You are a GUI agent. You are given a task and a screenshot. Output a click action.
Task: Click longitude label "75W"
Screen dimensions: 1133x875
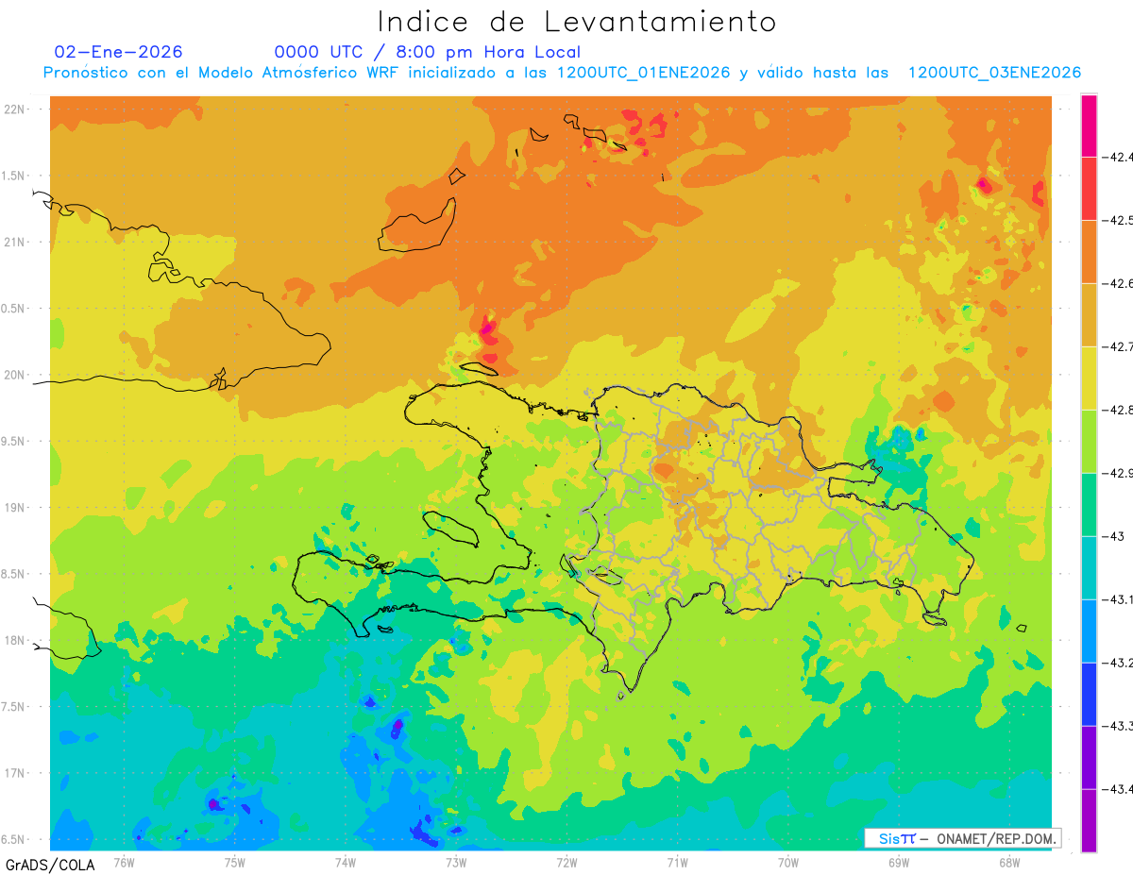click(x=234, y=862)
